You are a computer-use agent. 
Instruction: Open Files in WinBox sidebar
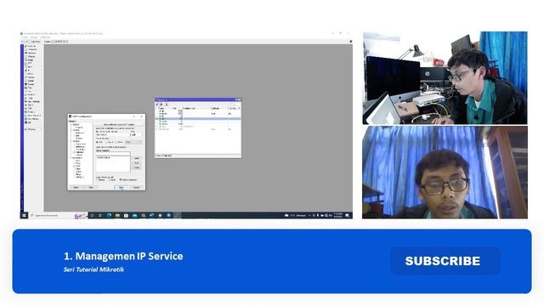pyautogui.click(x=32, y=88)
